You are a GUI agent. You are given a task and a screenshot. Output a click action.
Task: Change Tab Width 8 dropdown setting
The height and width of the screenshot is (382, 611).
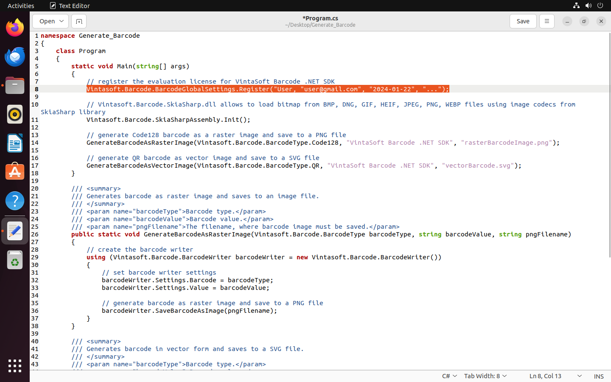coord(485,376)
